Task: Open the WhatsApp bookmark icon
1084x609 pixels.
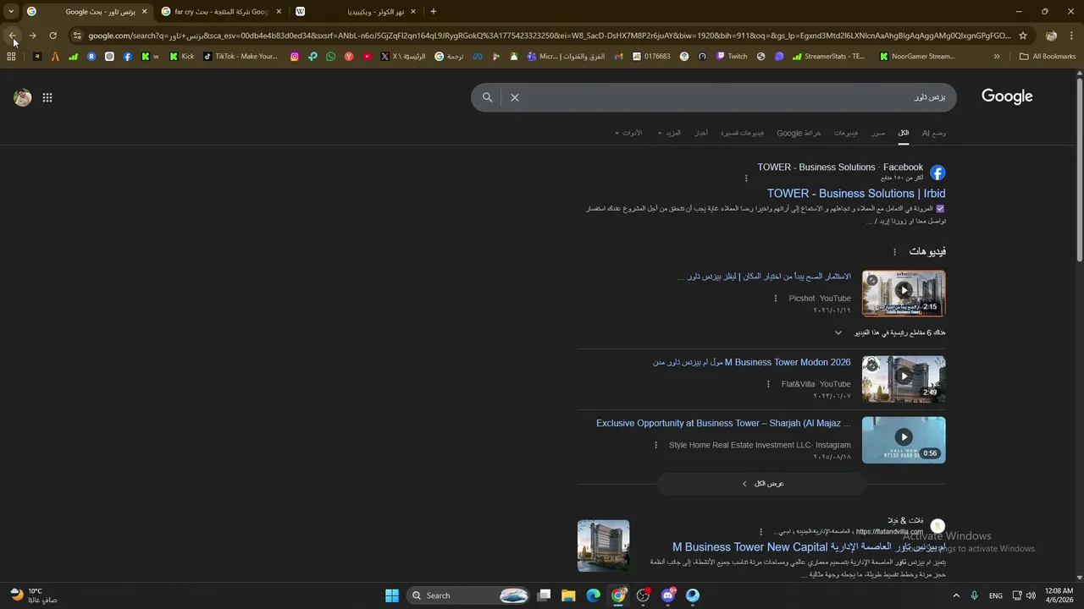Action: 330,57
